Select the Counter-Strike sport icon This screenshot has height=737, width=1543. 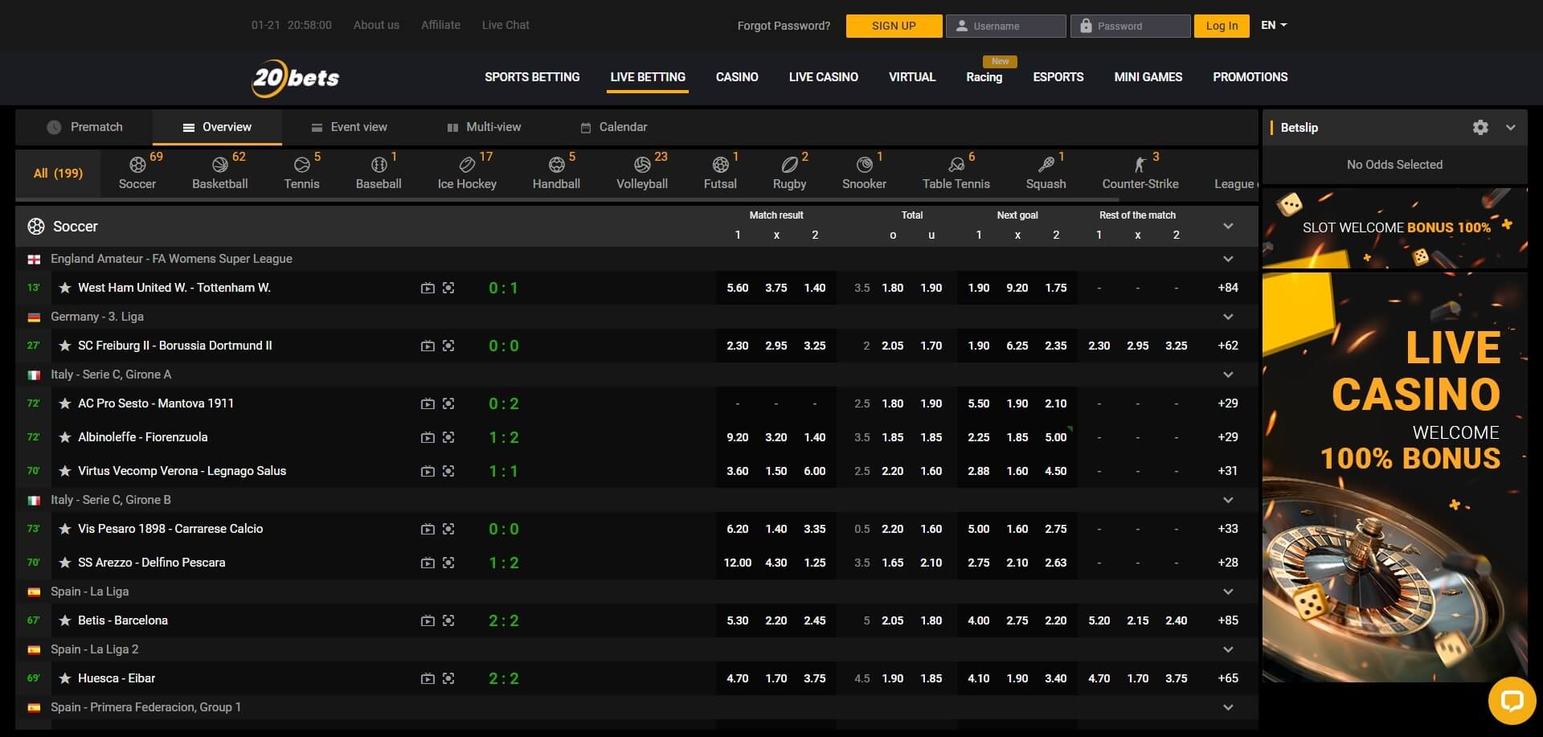[x=1139, y=164]
